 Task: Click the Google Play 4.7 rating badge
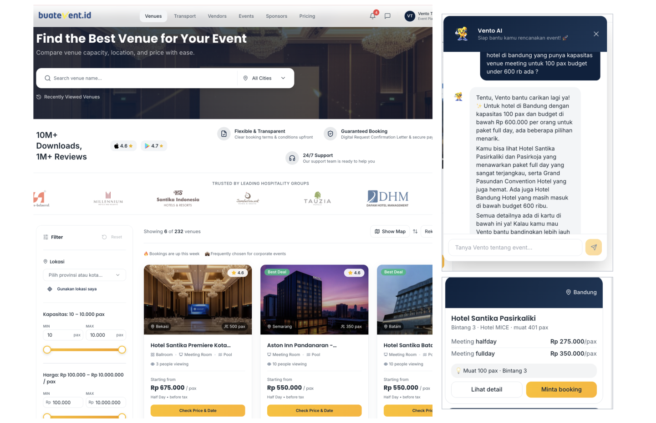154,146
